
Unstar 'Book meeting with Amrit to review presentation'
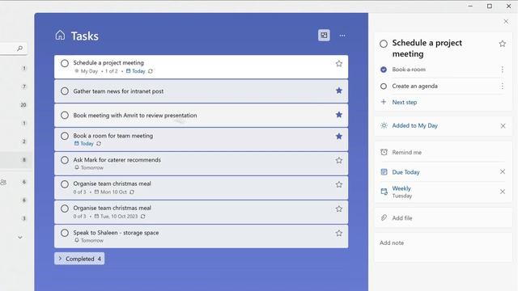[x=339, y=115]
